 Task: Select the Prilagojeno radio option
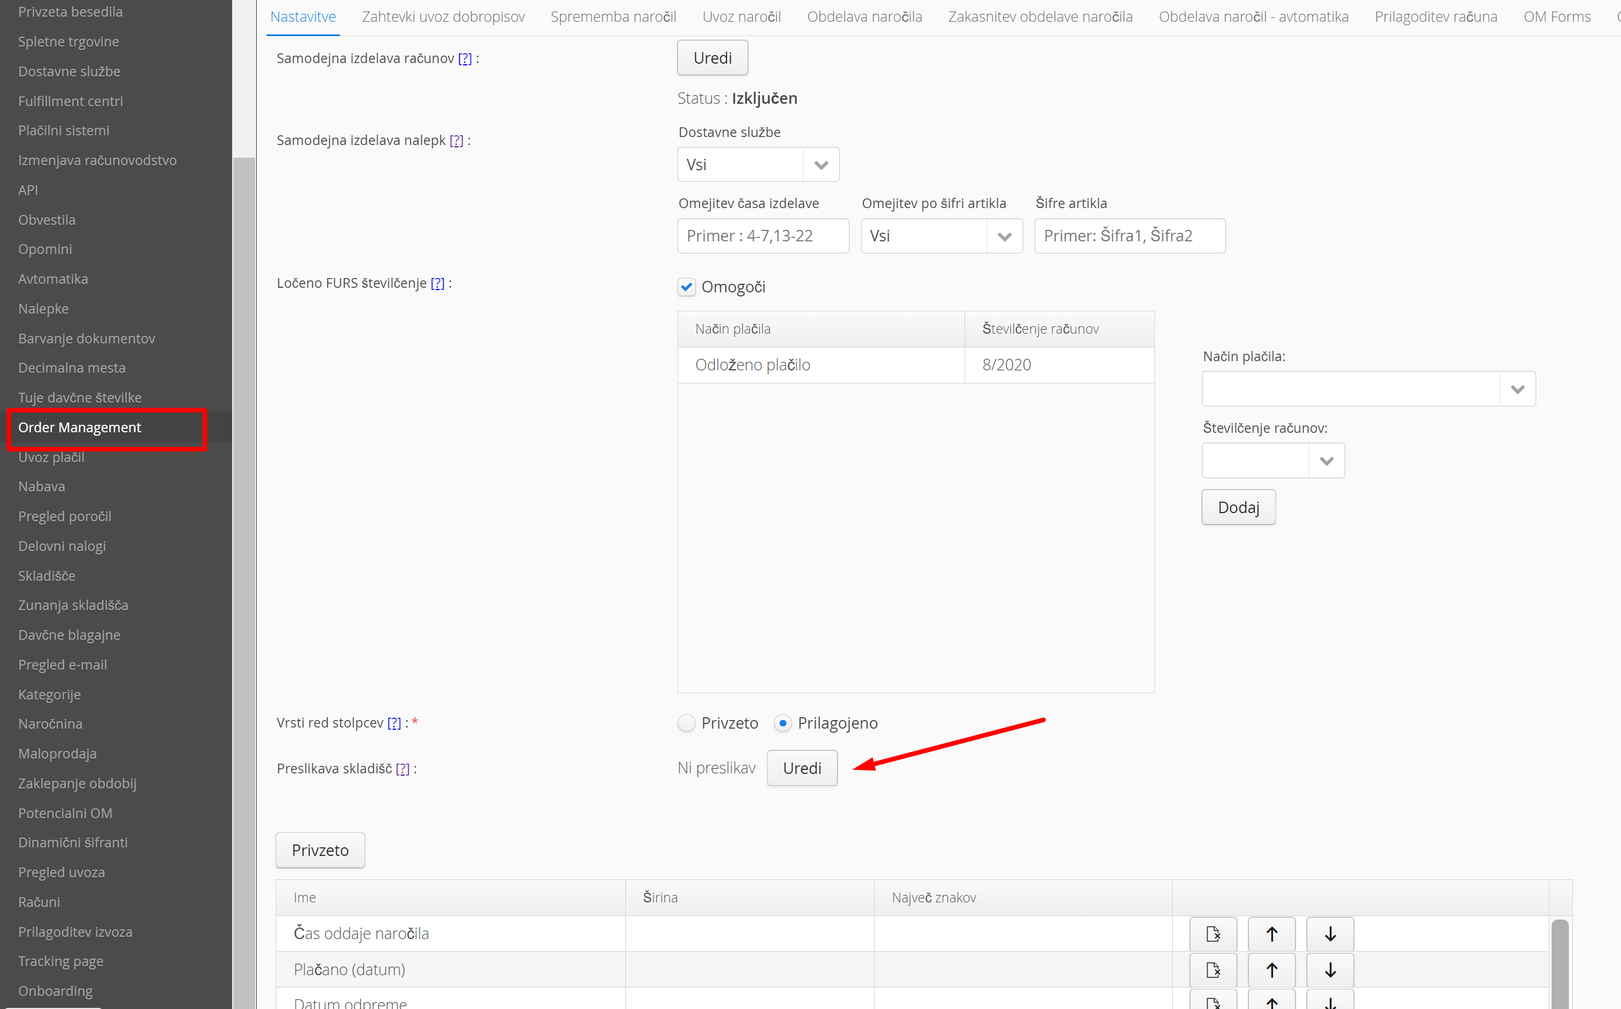782,723
